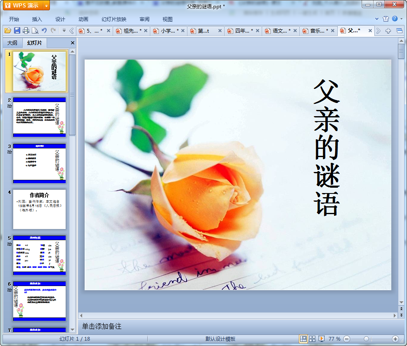Save the presentation with the floppy disk icon

[17, 31]
